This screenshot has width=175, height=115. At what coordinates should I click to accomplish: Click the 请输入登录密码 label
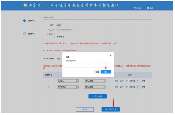pos(71,61)
